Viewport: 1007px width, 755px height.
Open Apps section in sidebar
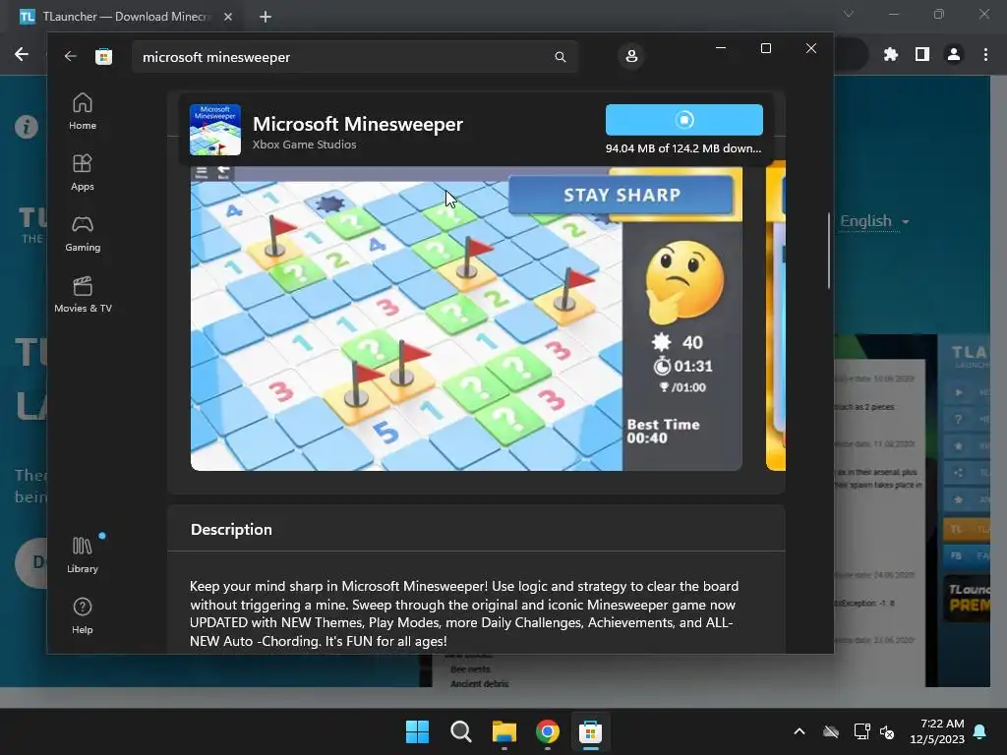(x=83, y=173)
